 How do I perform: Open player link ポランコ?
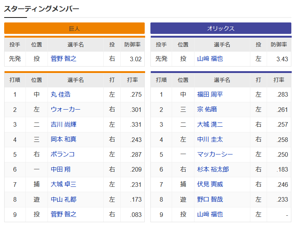coord(63,154)
